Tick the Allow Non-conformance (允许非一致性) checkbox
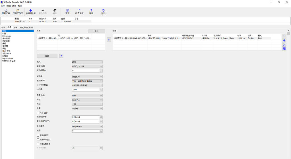 point(38,140)
